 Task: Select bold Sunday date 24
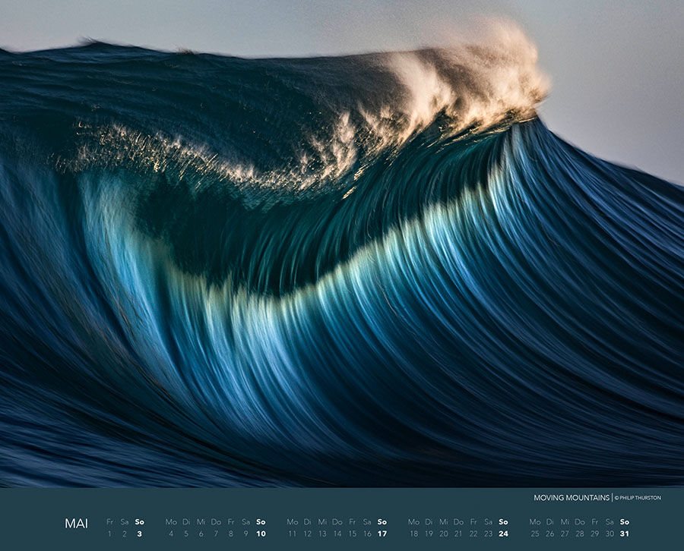[503, 534]
